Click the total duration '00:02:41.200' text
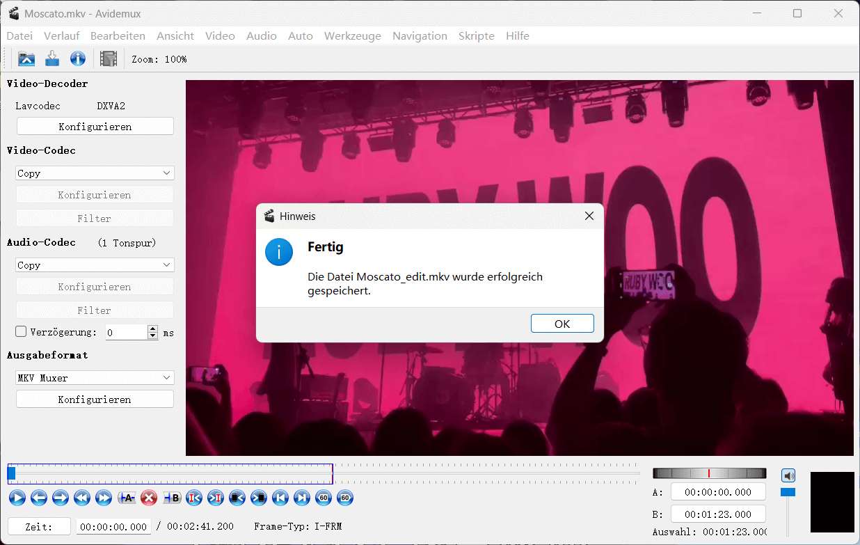 pos(200,527)
